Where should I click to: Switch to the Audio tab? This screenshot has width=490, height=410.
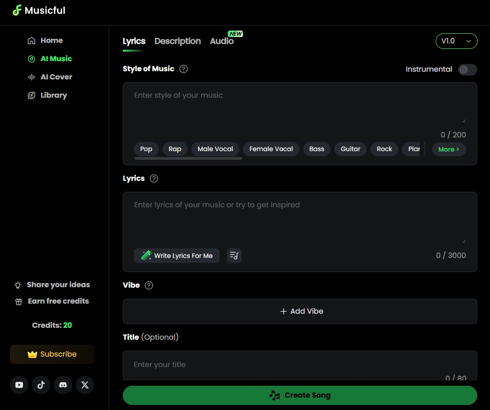[221, 41]
